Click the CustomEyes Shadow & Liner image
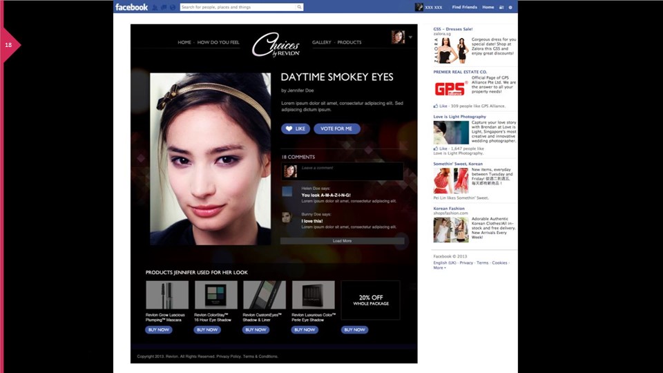 265,295
